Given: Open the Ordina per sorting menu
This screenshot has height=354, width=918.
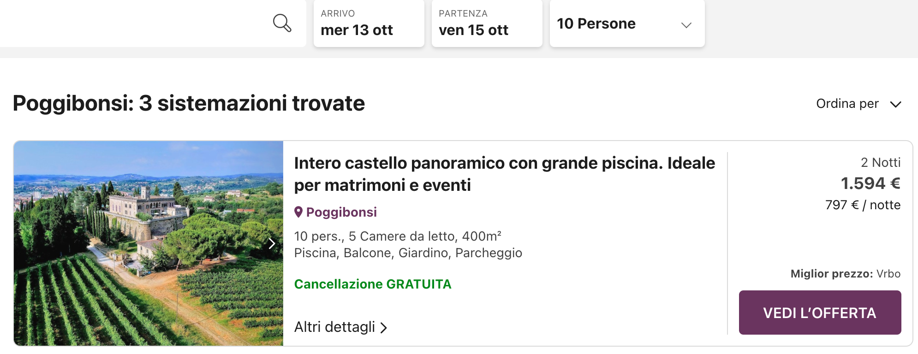Looking at the screenshot, I should coord(858,104).
